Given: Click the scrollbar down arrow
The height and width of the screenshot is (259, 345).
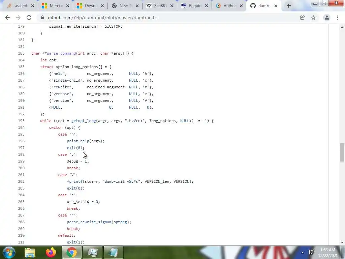Looking at the screenshot, I should (x=342, y=242).
